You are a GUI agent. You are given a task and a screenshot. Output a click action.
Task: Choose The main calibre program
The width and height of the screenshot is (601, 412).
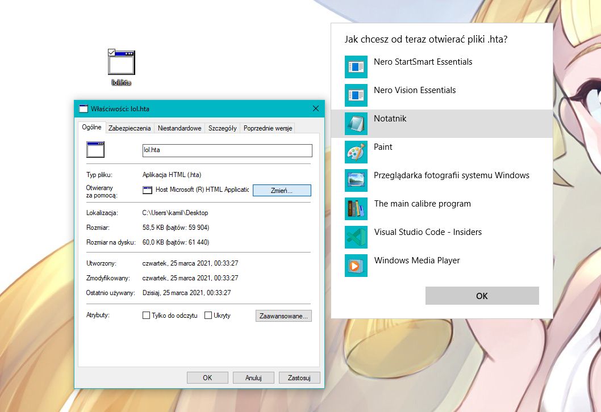pyautogui.click(x=441, y=209)
